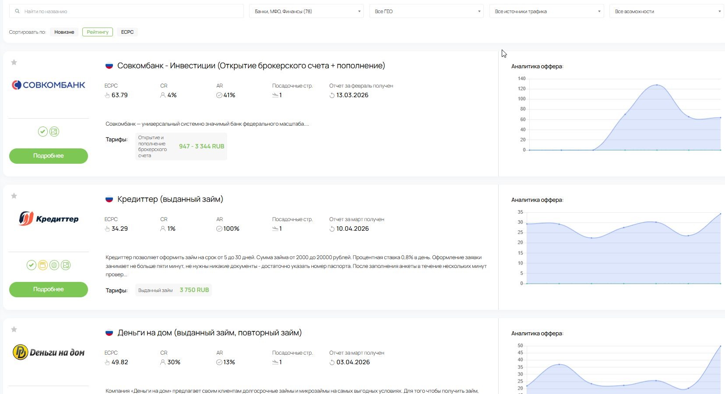This screenshot has height=394, width=725.
Task: Star the Деньги на дом offer
Action: [14, 329]
